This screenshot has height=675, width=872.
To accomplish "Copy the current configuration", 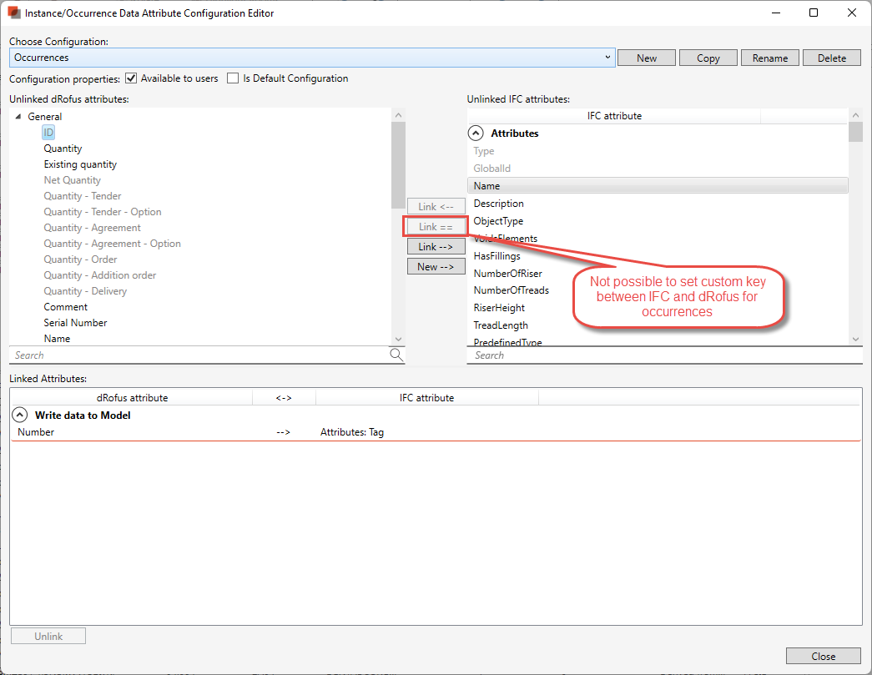I will 708,58.
